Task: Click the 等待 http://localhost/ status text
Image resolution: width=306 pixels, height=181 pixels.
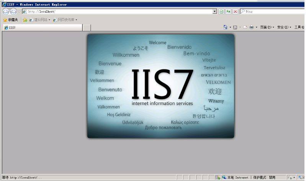Action: point(22,177)
